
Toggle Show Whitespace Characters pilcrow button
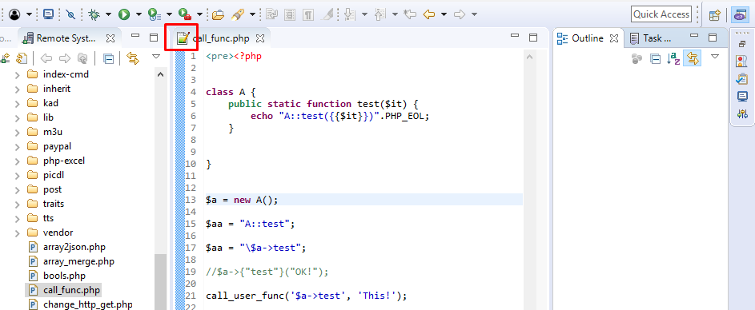click(307, 14)
